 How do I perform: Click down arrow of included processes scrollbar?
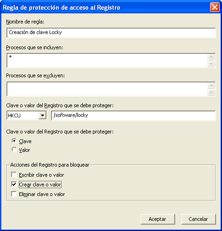[x=211, y=64]
